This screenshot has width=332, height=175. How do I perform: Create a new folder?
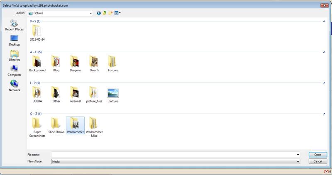click(110, 13)
